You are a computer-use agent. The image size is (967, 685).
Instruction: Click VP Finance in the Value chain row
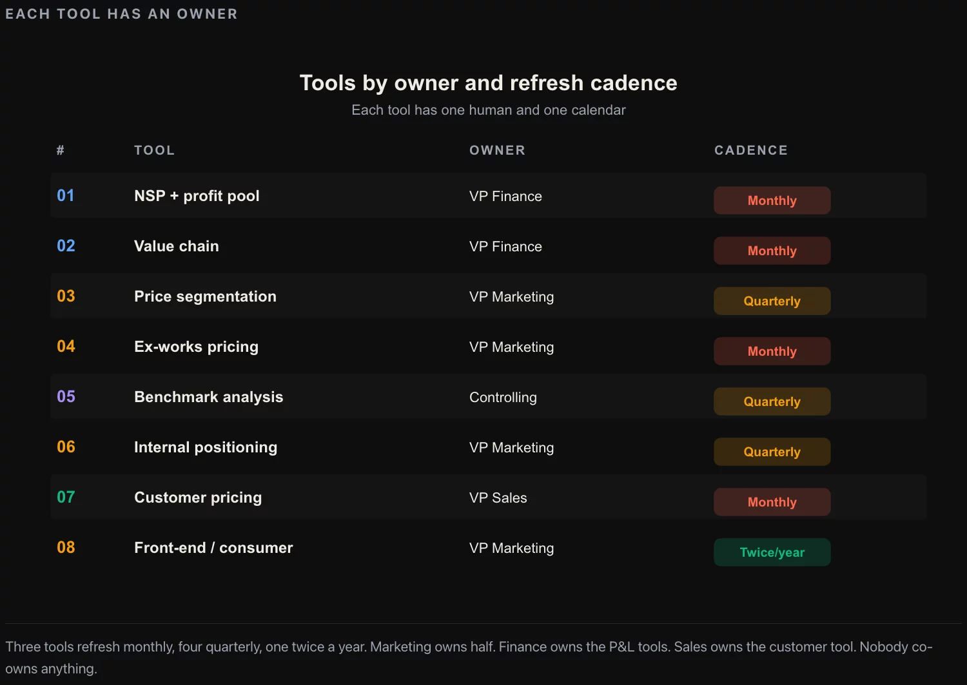click(x=505, y=247)
